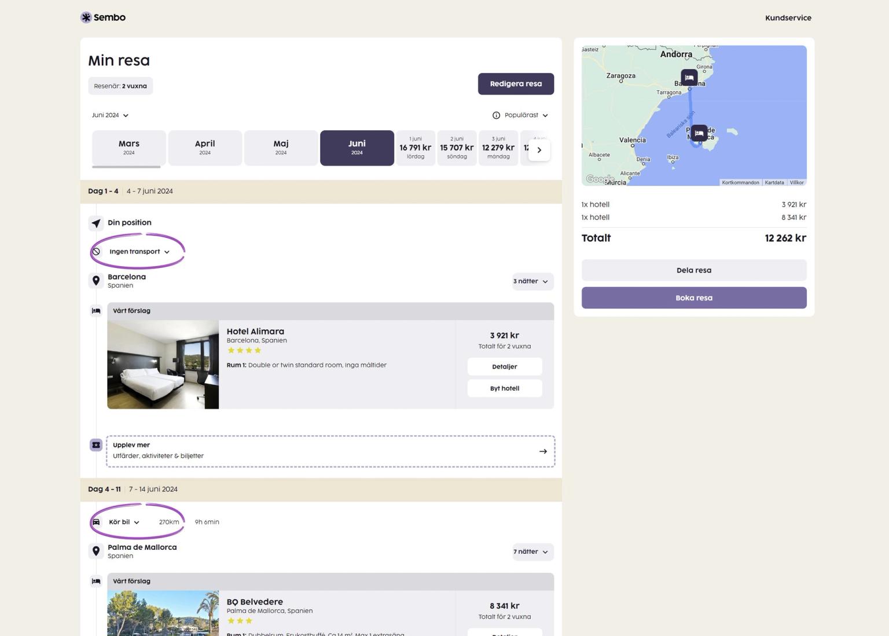
Task: Open the Kör bil transport dropdown
Action: pos(123,522)
